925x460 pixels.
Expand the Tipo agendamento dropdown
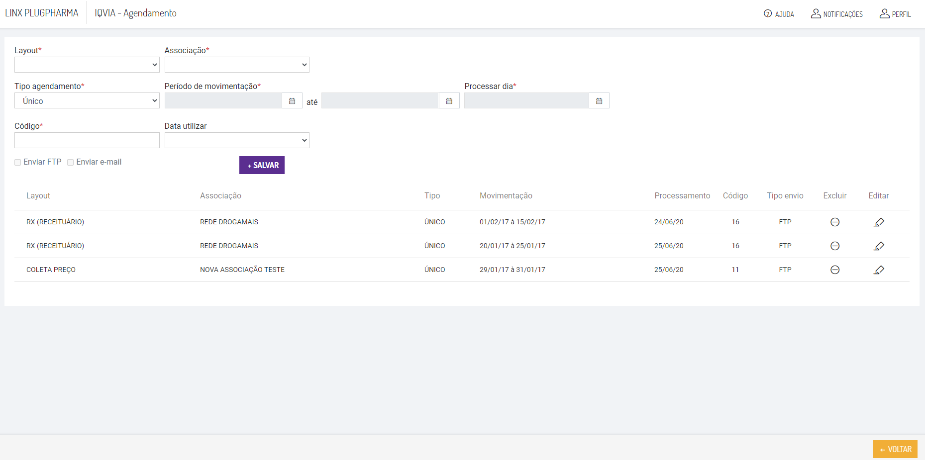(x=87, y=100)
